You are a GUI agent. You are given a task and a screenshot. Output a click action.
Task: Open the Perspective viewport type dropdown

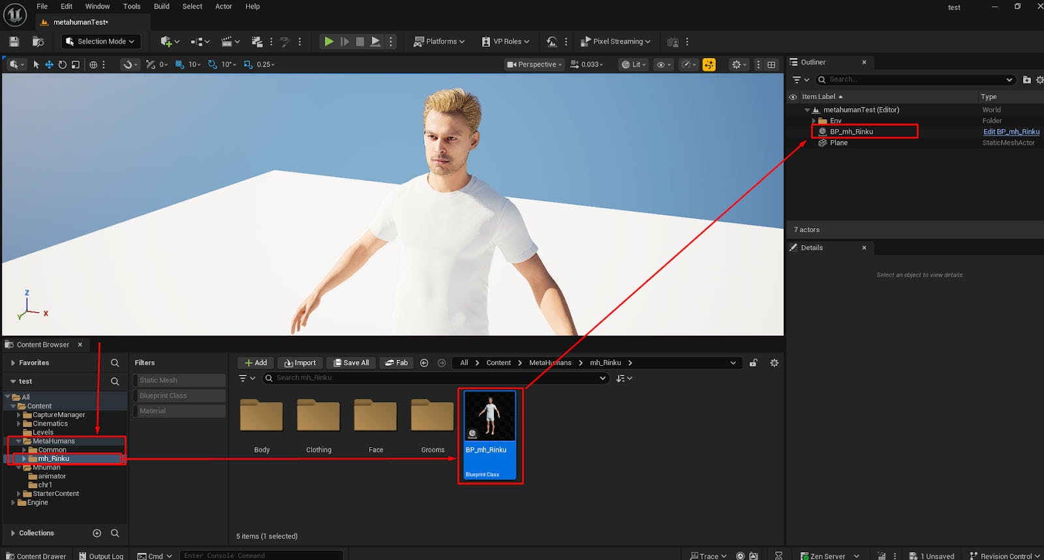click(534, 65)
